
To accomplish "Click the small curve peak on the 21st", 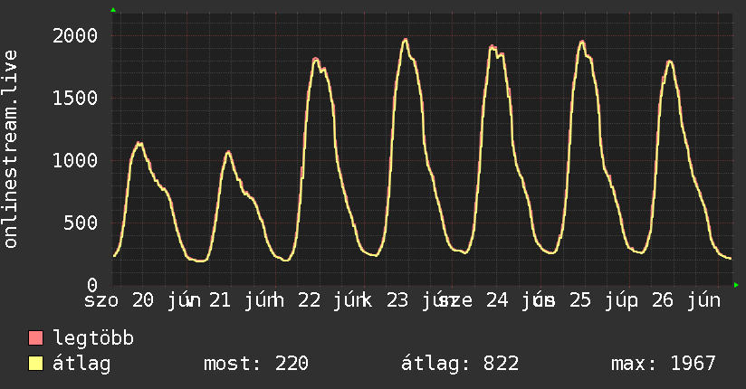I will tap(228, 152).
